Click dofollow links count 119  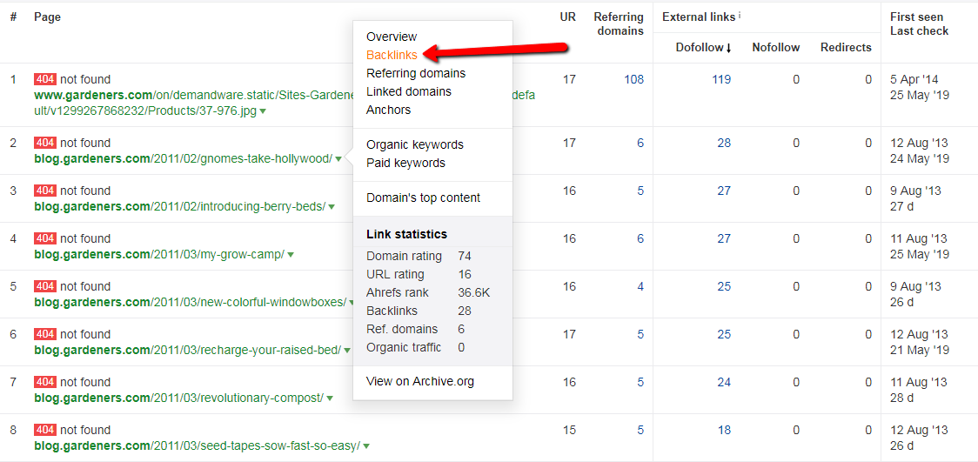tap(721, 80)
